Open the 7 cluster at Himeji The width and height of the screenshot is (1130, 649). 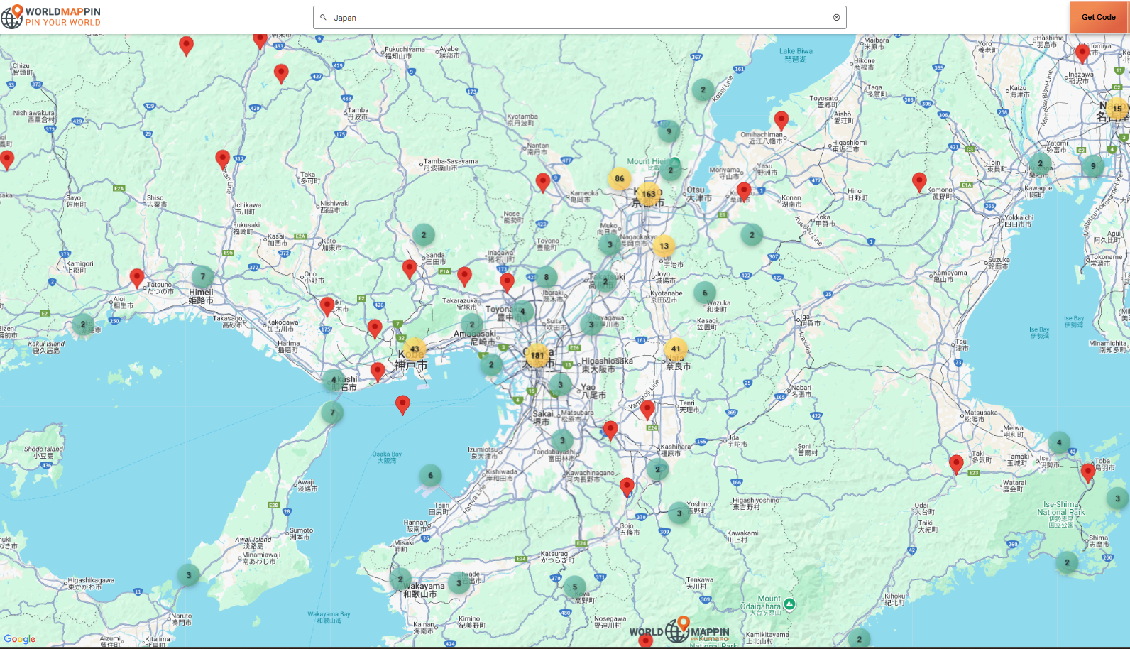coord(203,277)
